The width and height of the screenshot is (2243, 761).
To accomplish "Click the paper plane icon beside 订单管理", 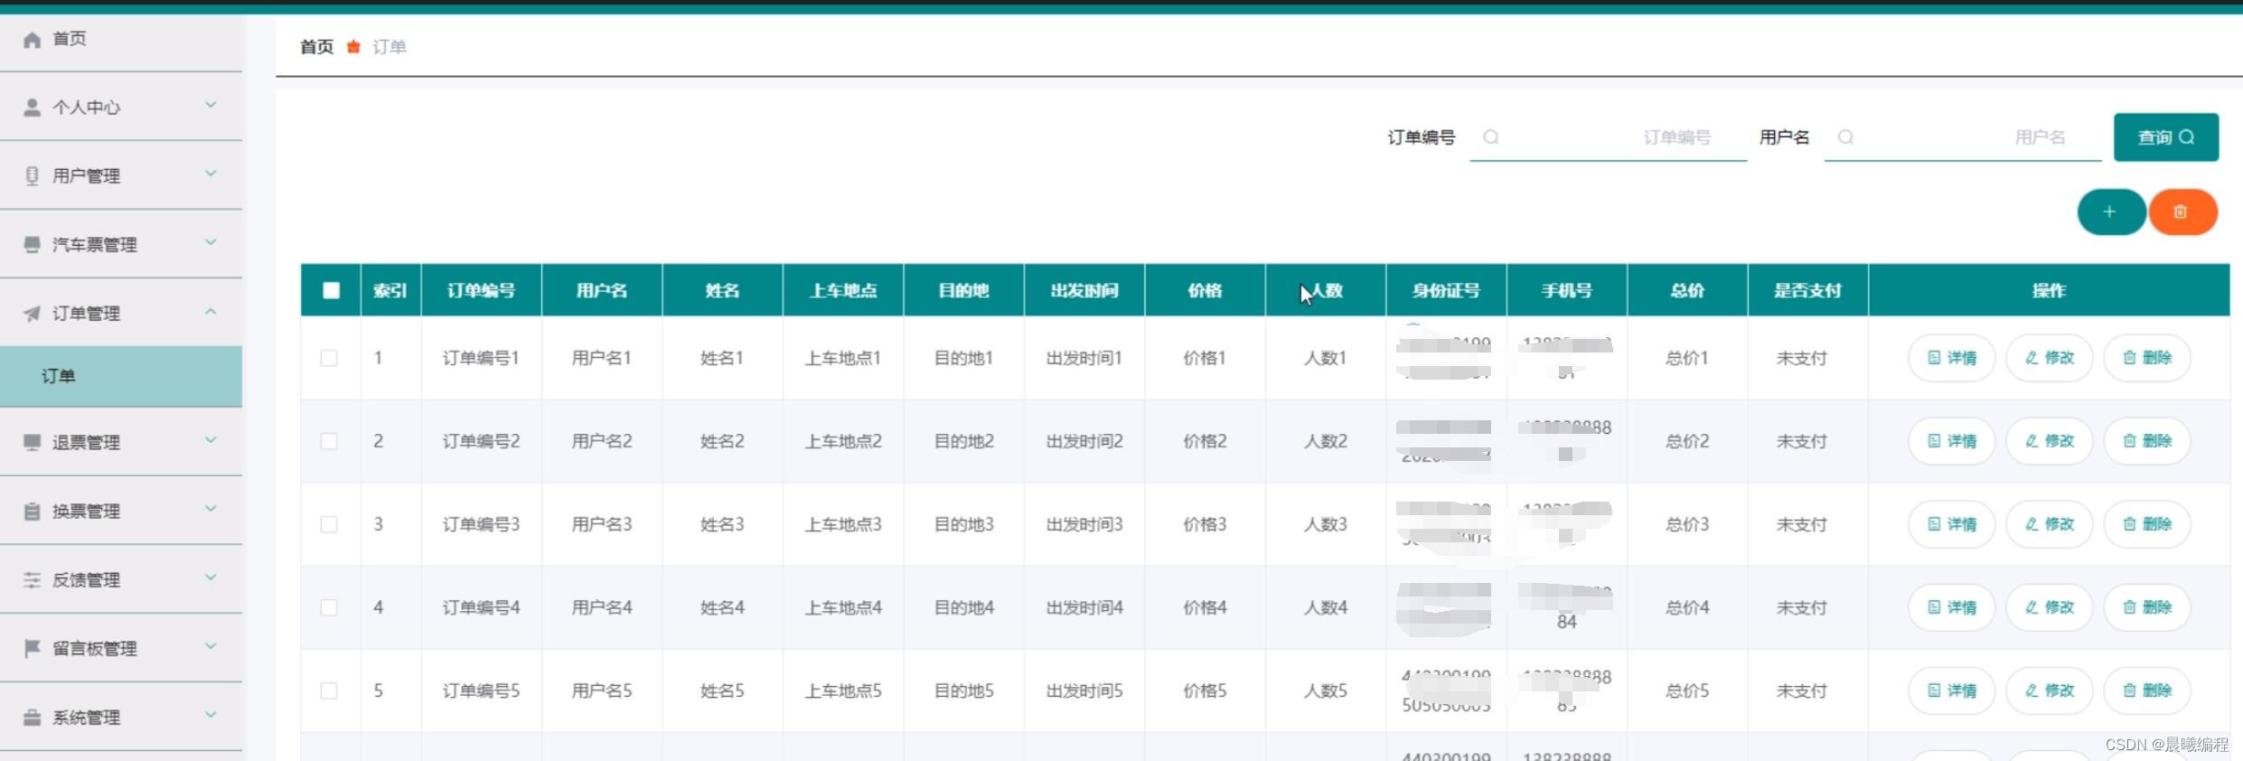I will click(x=32, y=314).
